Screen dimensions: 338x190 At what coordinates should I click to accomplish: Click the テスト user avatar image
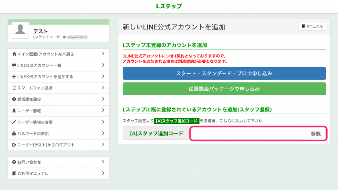pyautogui.click(x=21, y=30)
